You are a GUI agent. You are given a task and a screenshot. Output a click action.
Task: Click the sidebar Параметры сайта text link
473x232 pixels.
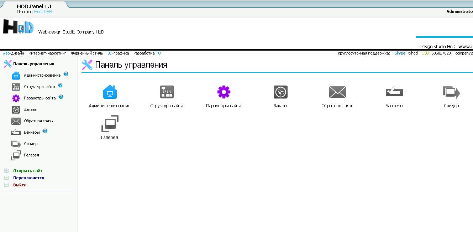coord(40,98)
